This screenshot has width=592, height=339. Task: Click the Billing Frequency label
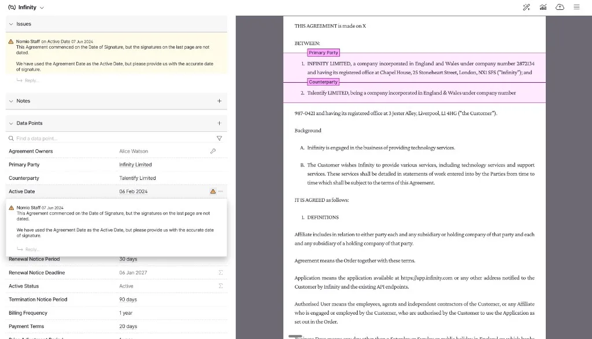(28, 313)
